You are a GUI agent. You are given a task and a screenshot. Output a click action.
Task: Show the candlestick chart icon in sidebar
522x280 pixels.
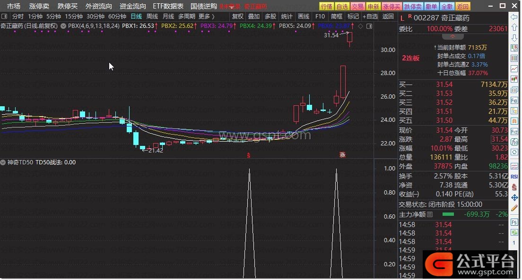(x=514, y=79)
